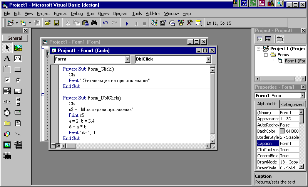Select the FileListBox control tool
This screenshot has width=308, height=187.
(18, 123)
